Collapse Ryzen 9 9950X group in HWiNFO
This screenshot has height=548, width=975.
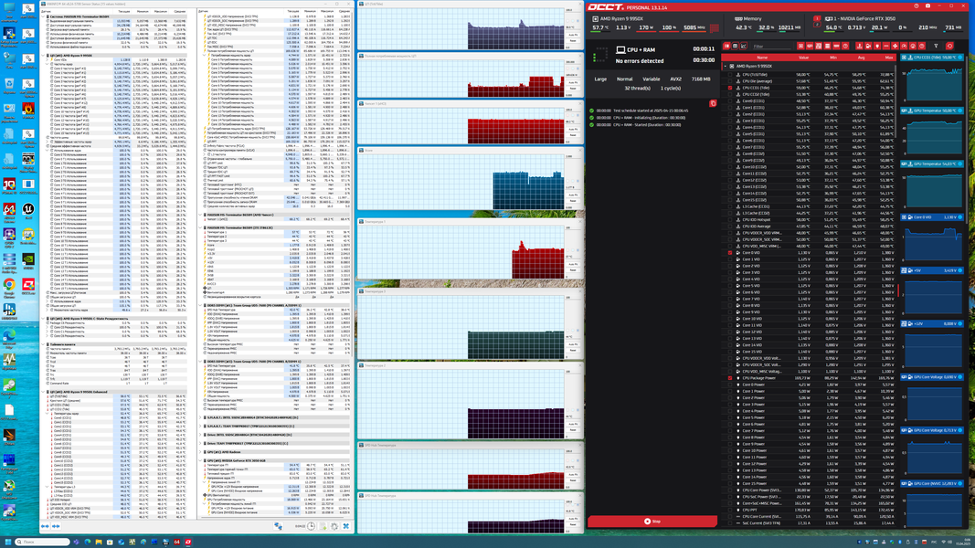click(45, 56)
